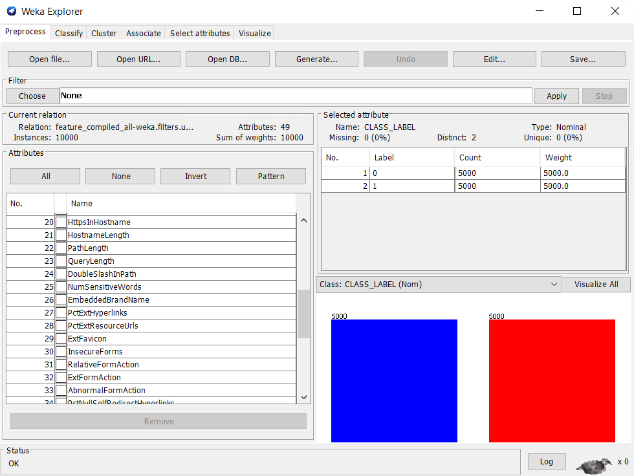Viewport: 634px width, 476px height.
Task: Select the ExtFavicon attribute checkbox
Action: pyautogui.click(x=61, y=339)
